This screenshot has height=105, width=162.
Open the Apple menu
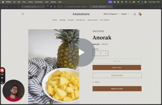coord(3,2)
